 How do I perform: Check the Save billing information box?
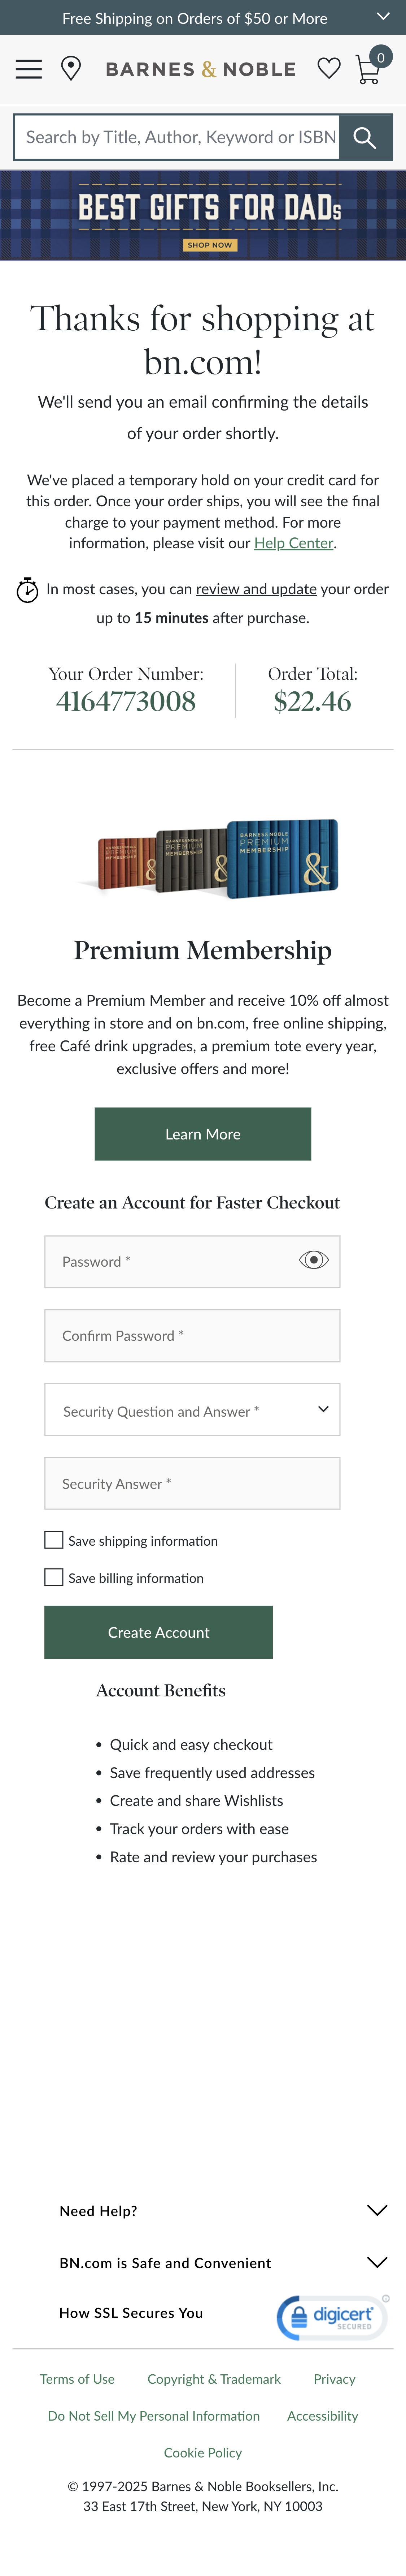(x=53, y=1577)
